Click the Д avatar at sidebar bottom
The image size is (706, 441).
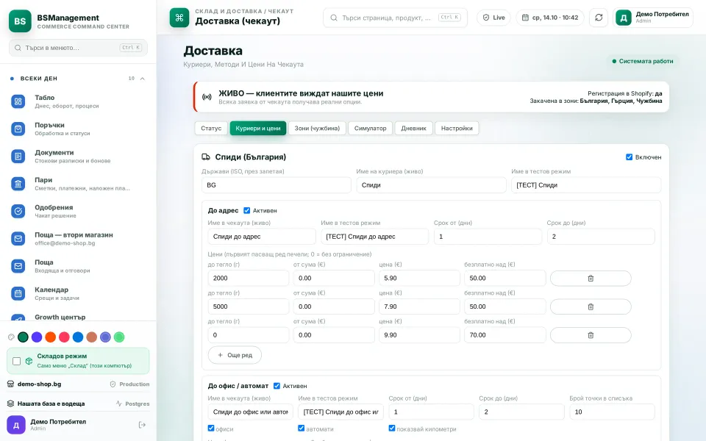(x=15, y=425)
